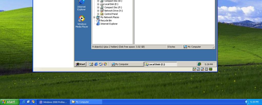Image resolution: width=262 pixels, height=105 pixels.
Task: Select Internet Explorer in folder tree
Action: (x=109, y=24)
